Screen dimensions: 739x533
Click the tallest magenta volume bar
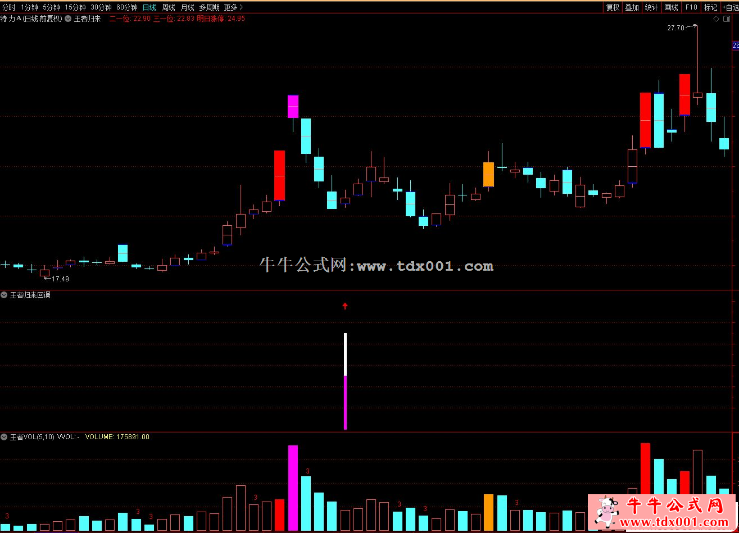click(293, 488)
